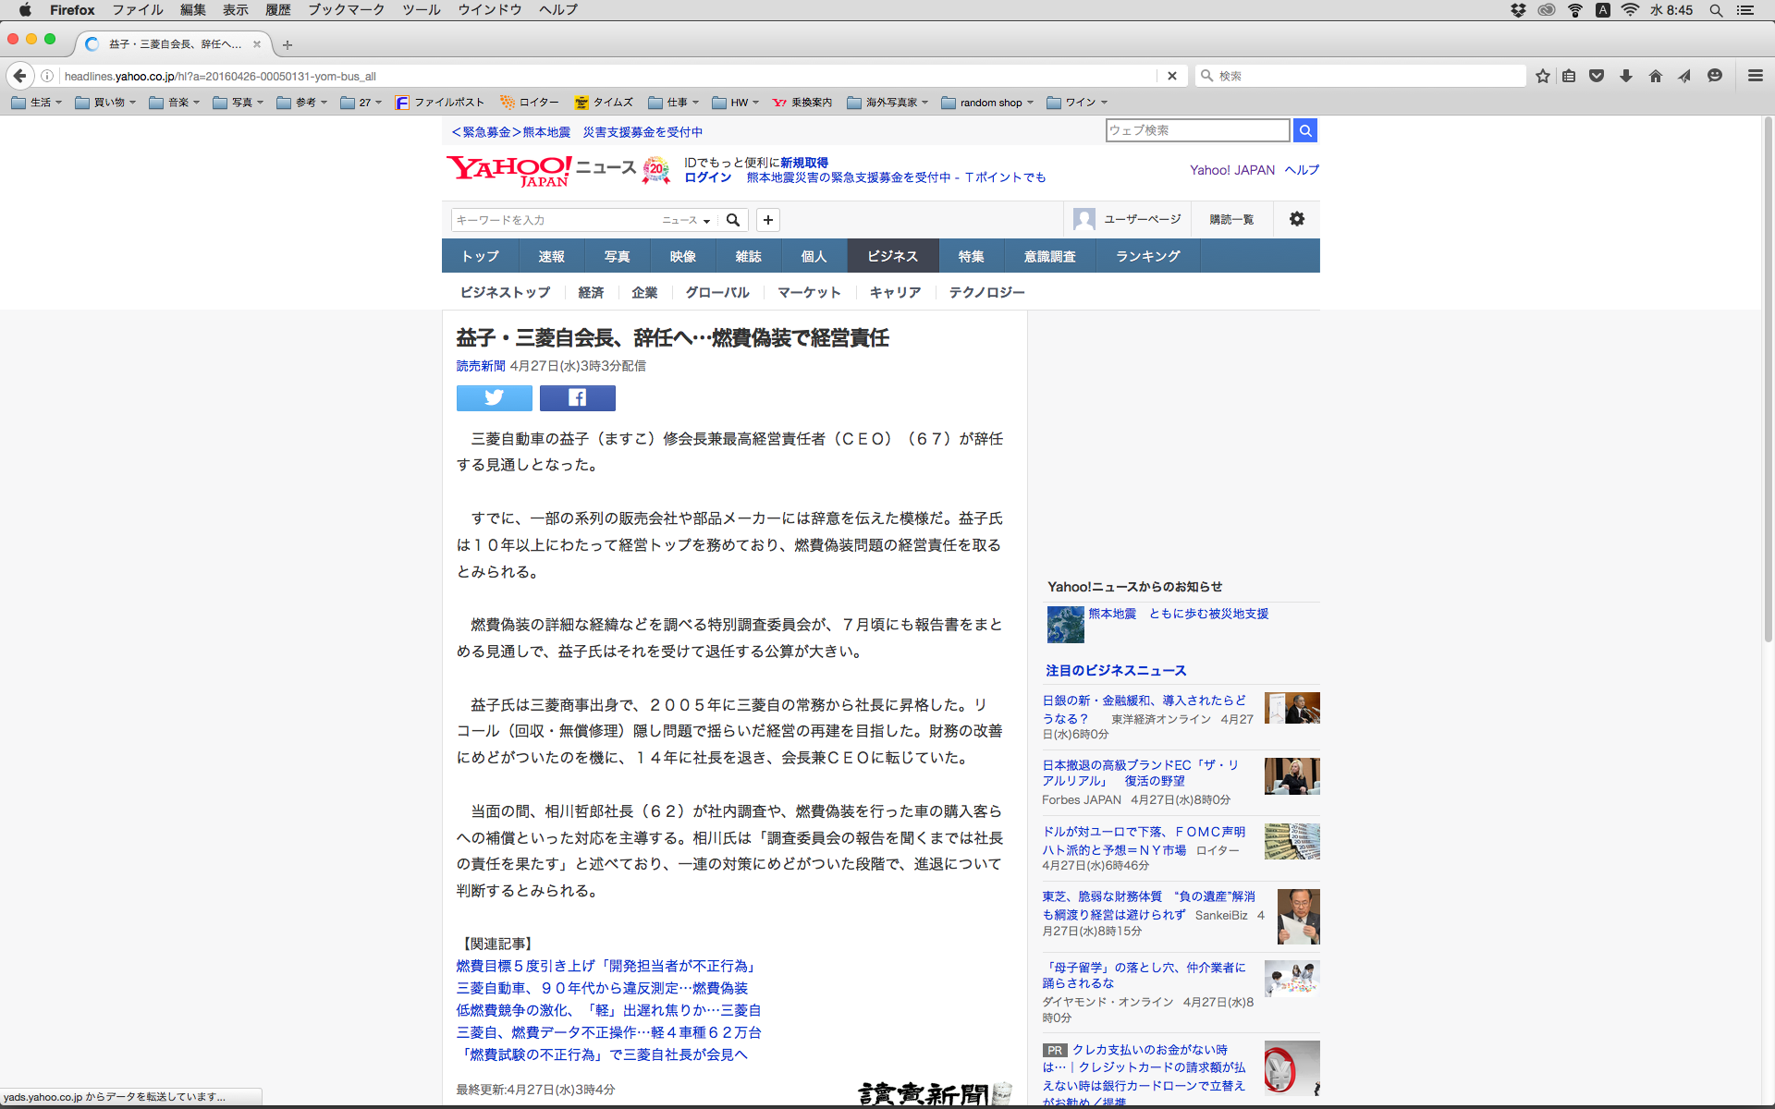Viewport: 1775px width, 1109px height.
Task: Share article via Facebook icon
Action: [577, 397]
